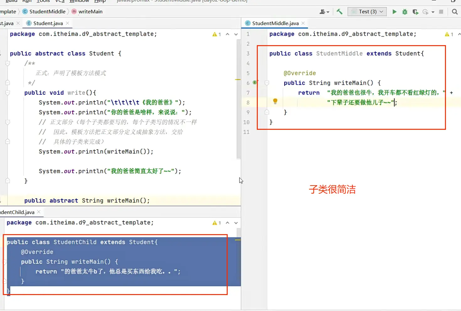Click 'public abstract String writeMain();' line
Screen dimensions: 461x311
point(87,201)
